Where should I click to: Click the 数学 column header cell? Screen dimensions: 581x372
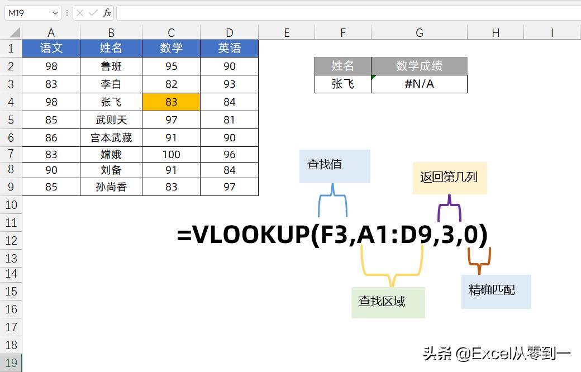point(171,48)
